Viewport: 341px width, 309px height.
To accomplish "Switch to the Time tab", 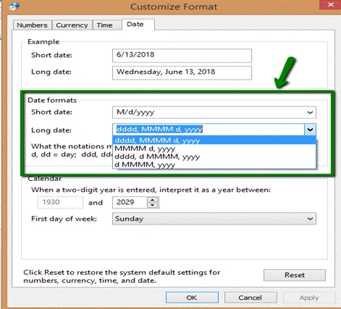I will pos(107,25).
